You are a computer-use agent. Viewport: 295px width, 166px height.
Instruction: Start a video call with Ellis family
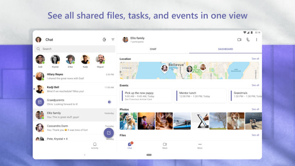coord(239,40)
